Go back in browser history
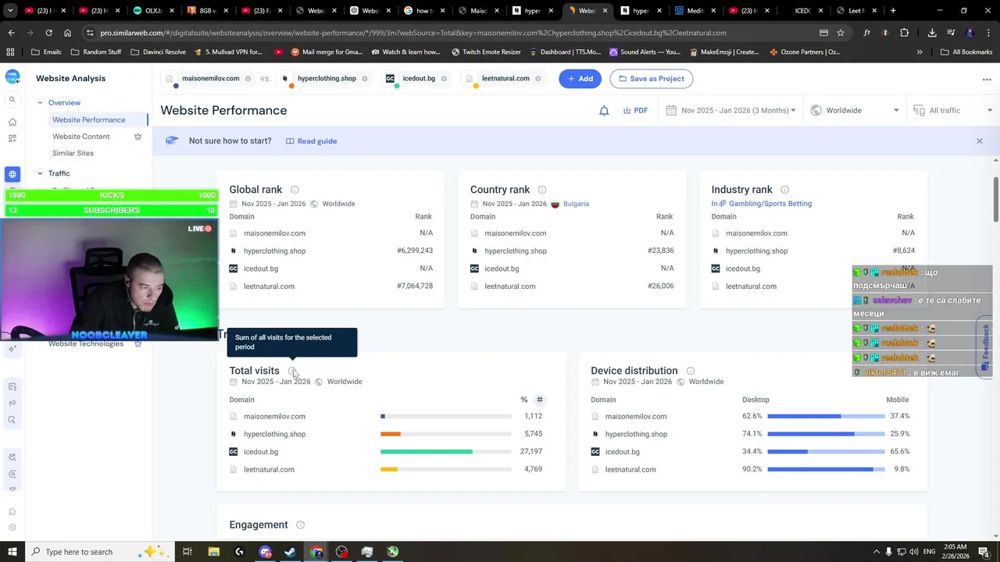 [x=11, y=33]
